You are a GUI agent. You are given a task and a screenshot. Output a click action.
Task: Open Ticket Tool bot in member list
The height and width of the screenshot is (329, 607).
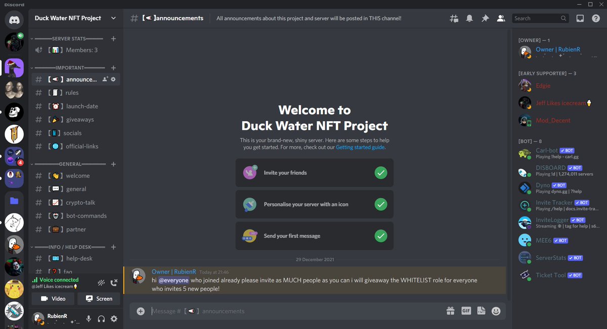pos(559,275)
